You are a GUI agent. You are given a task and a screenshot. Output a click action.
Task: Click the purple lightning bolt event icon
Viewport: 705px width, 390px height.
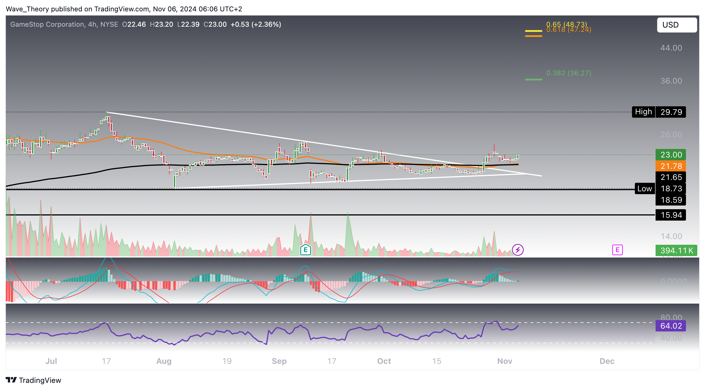pos(518,250)
